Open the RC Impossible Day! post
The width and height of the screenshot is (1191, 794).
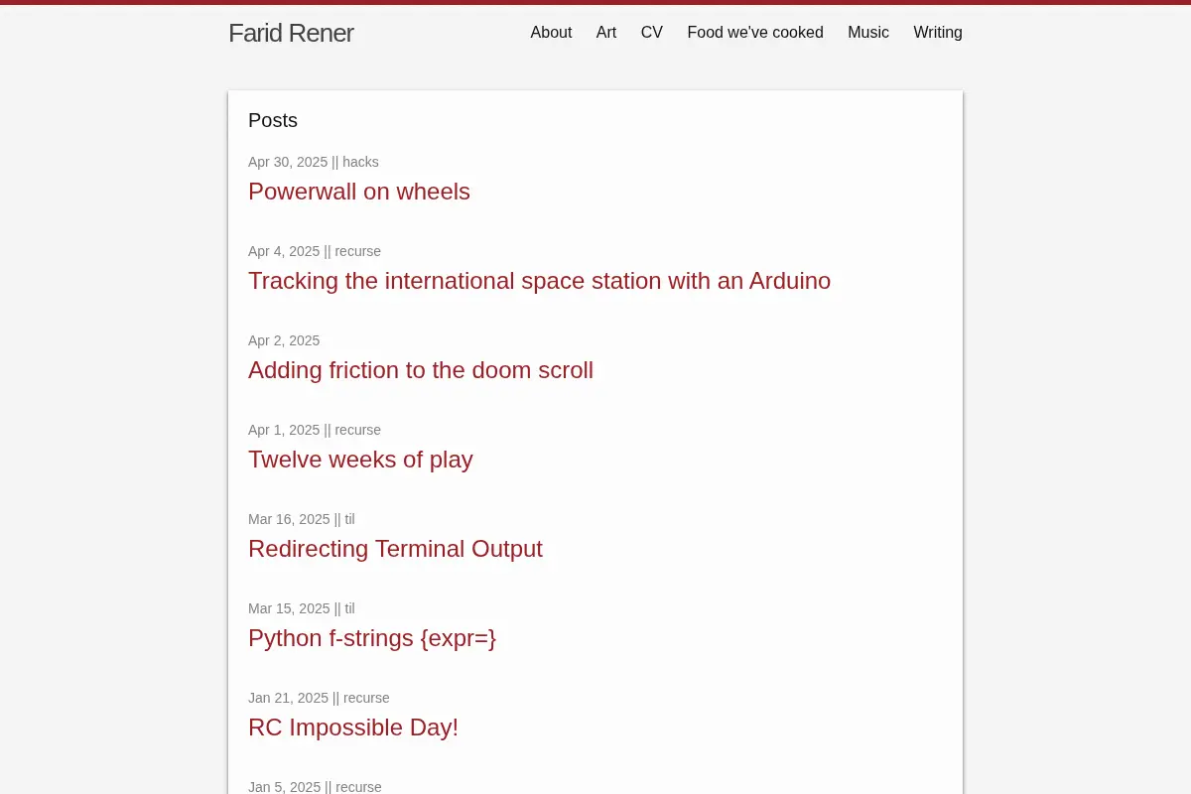coord(353,728)
